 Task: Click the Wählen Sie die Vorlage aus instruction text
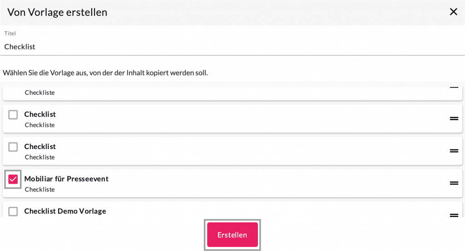click(105, 73)
